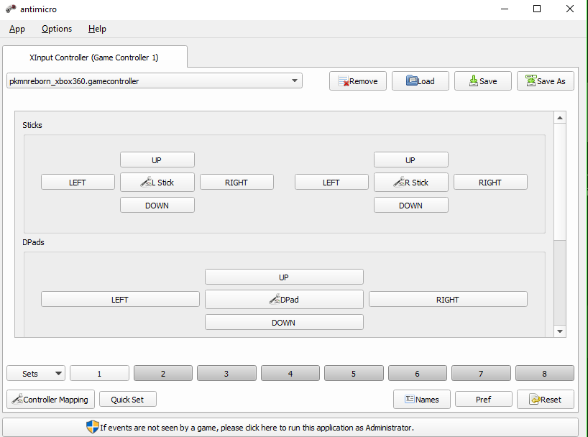Open the Sets dropdown menu
Image resolution: width=588 pixels, height=437 pixels.
click(36, 374)
